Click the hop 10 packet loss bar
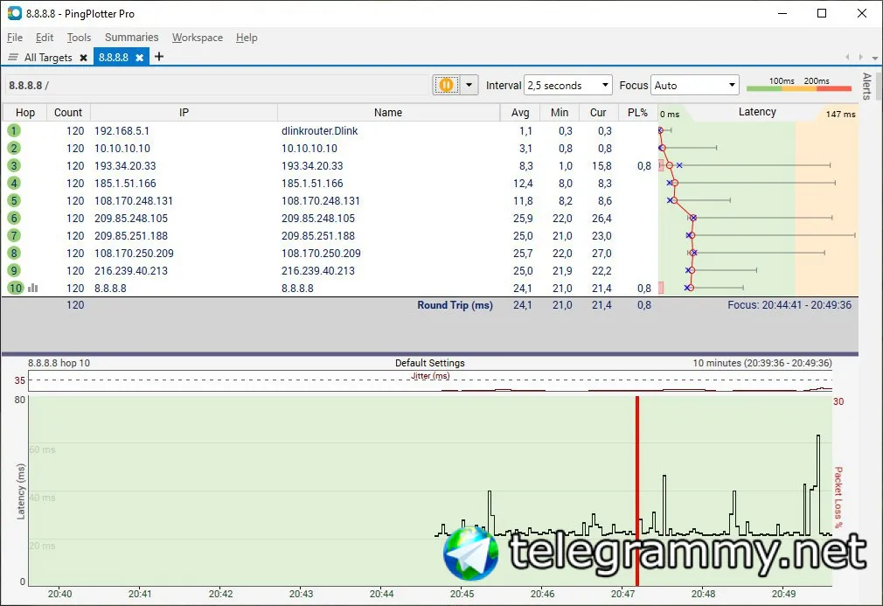The image size is (883, 606). [661, 288]
